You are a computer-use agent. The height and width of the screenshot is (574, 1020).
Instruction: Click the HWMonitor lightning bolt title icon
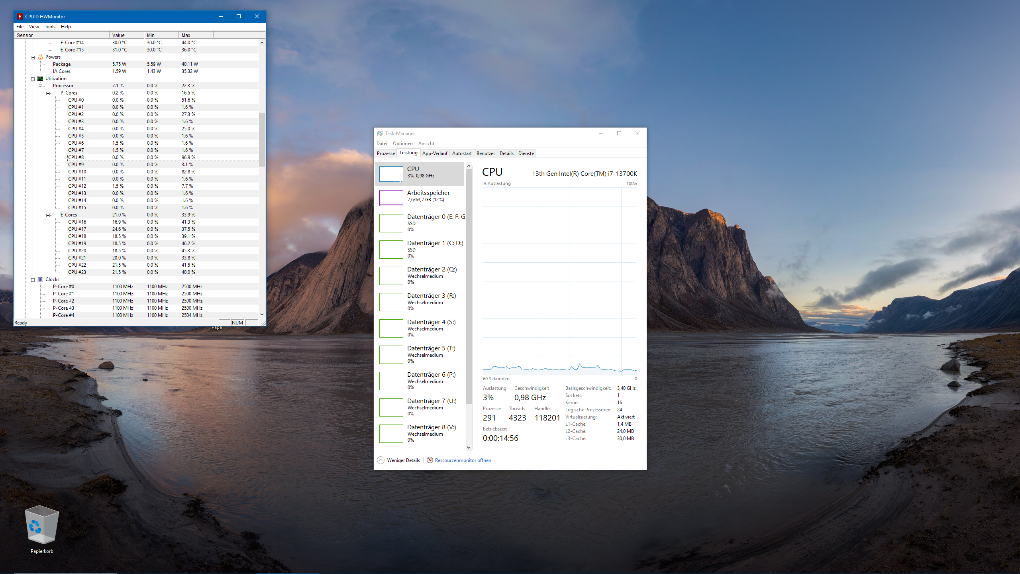[x=20, y=16]
